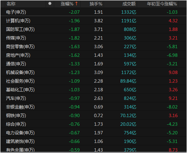Image resolution: width=187 pixels, height=153 pixels.
Task: Click the 89.84亿 turnover value
Action: [x=128, y=81]
